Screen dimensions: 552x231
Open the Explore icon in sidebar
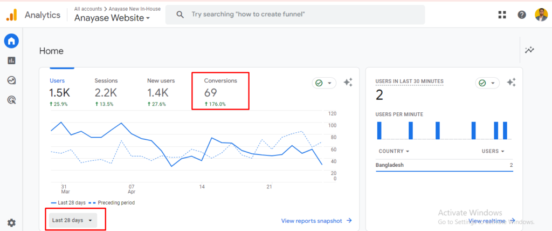pyautogui.click(x=11, y=80)
